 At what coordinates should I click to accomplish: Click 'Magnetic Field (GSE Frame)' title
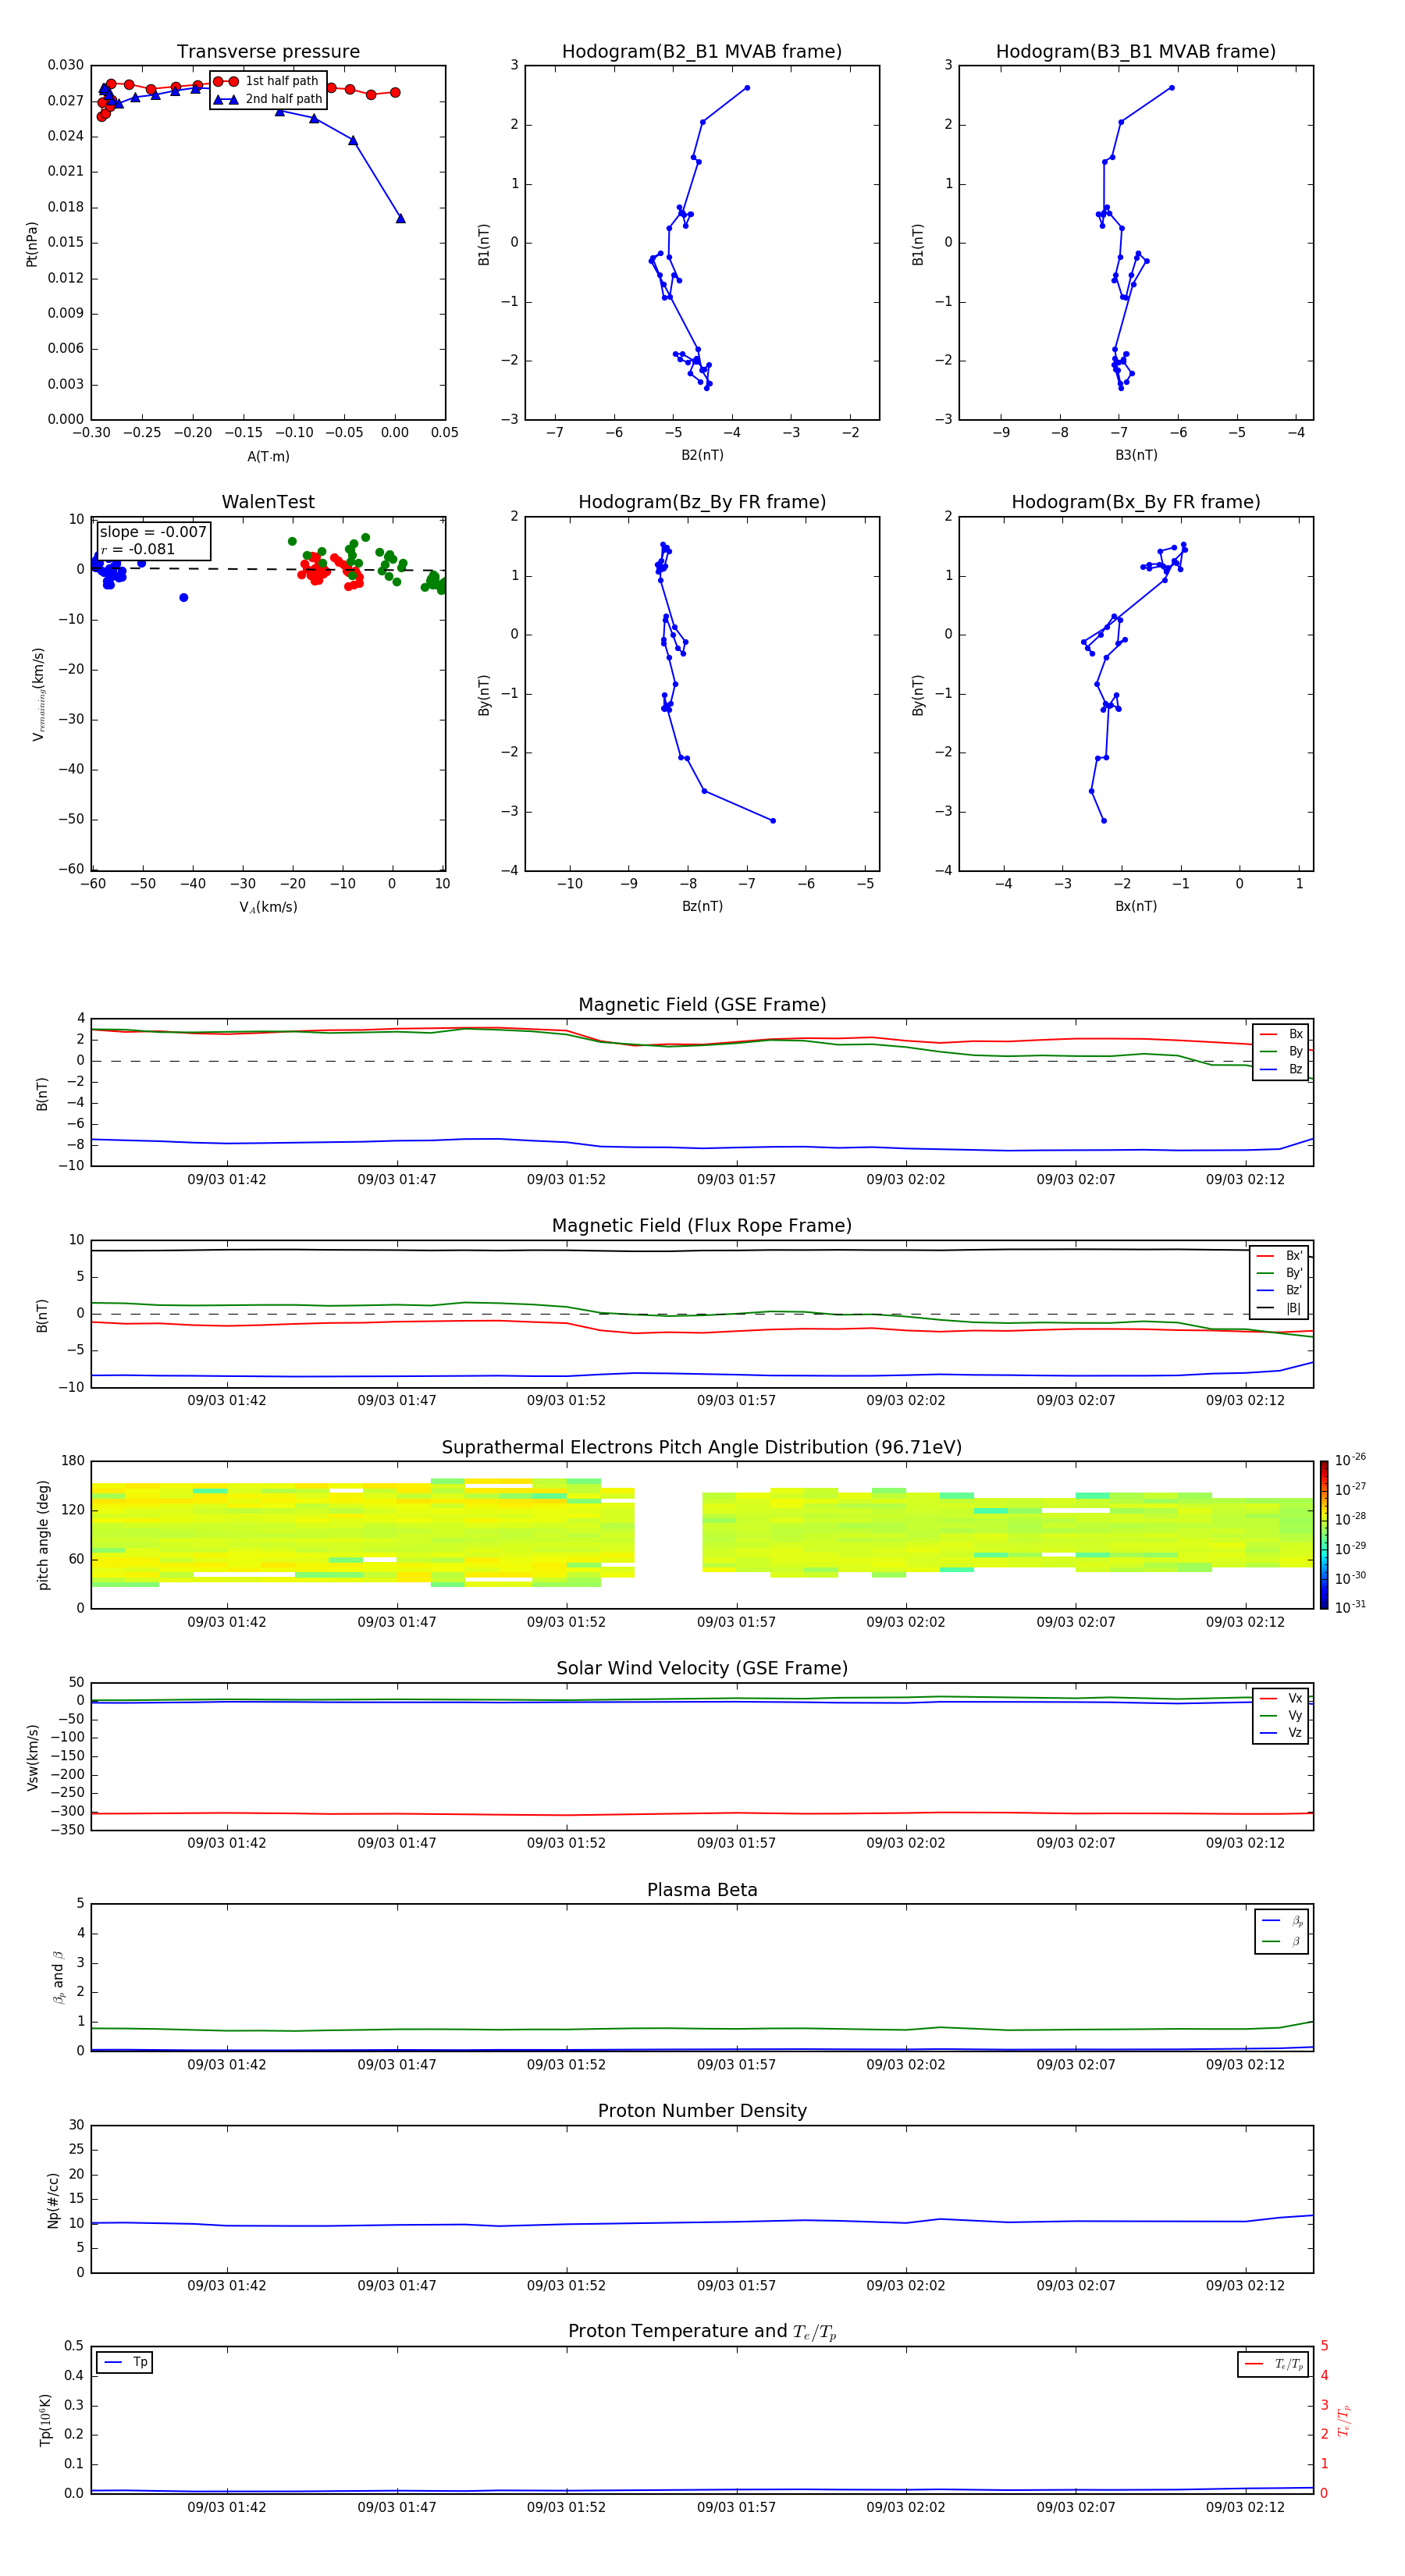coord(702,1005)
